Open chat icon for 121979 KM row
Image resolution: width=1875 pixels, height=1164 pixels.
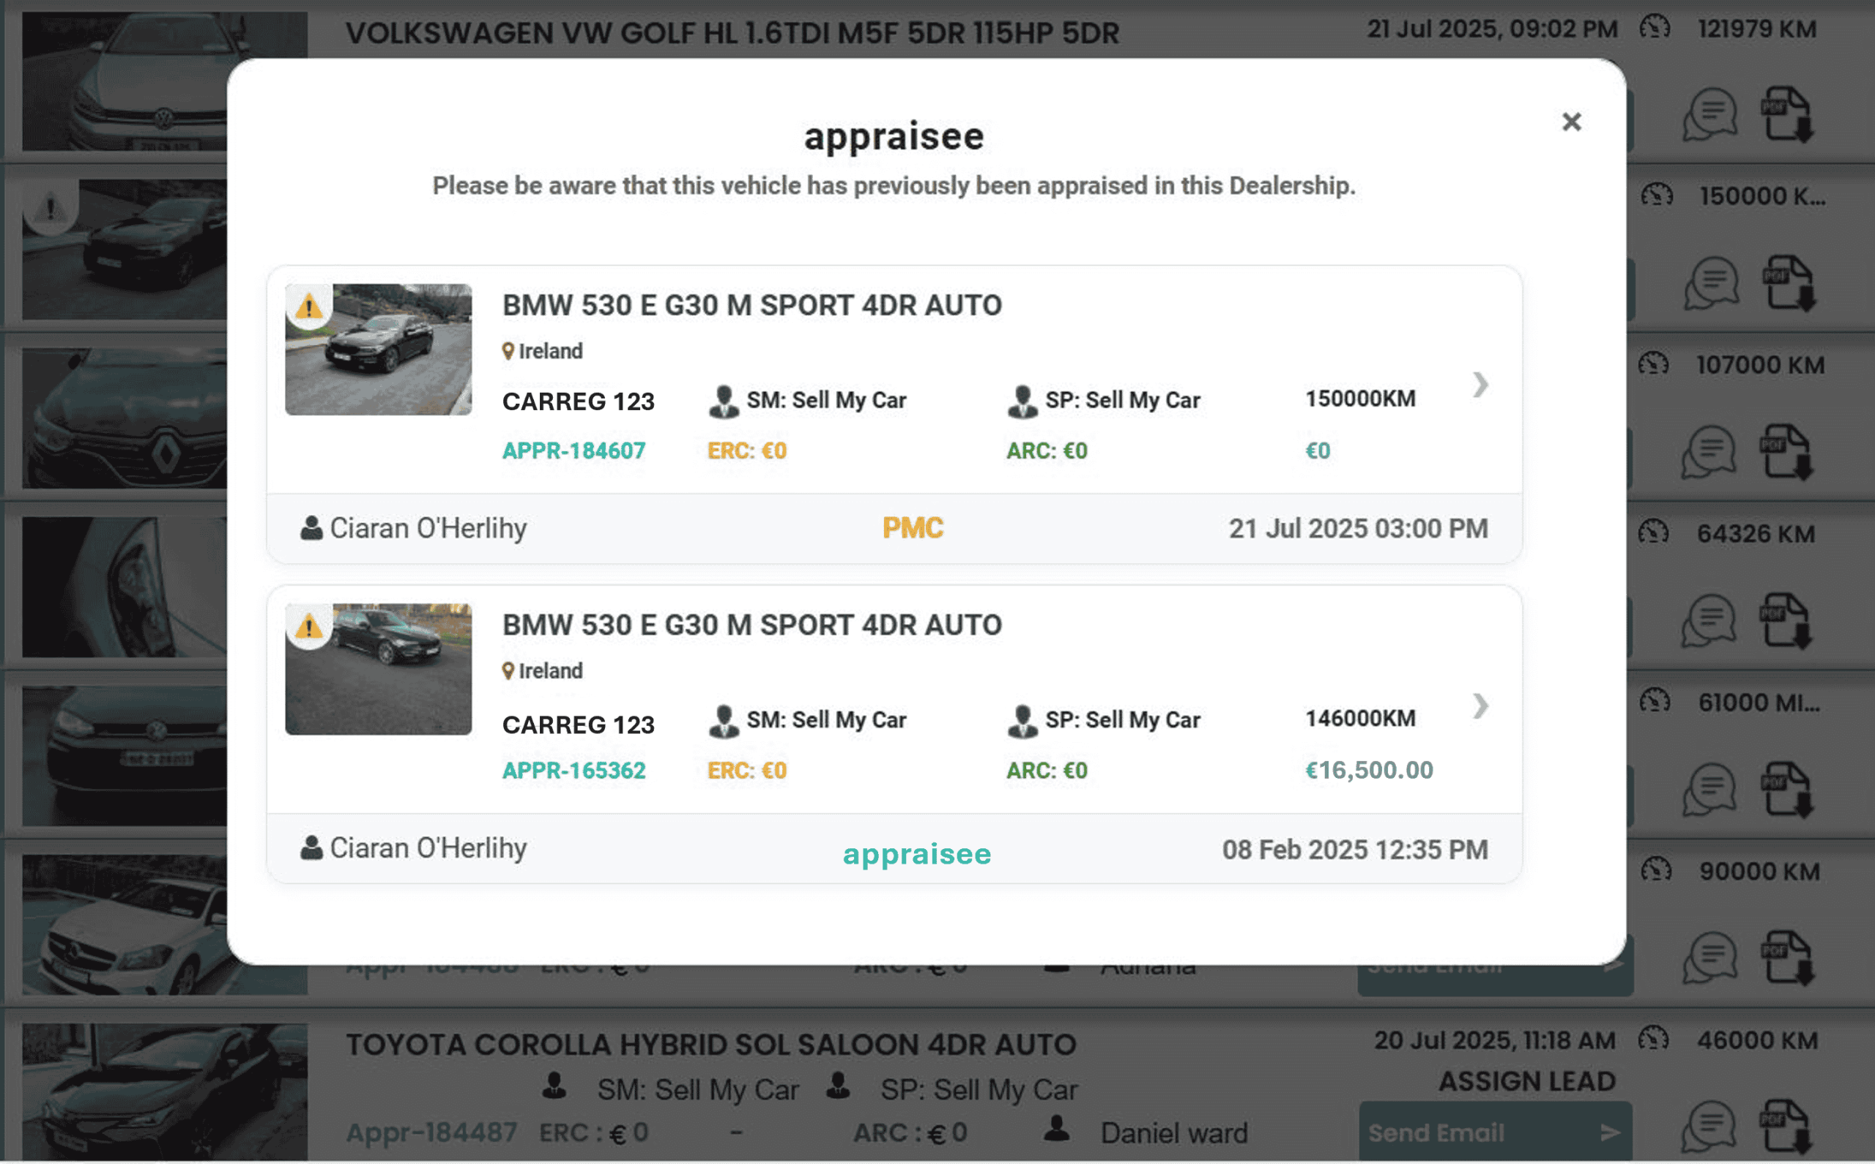(x=1710, y=115)
